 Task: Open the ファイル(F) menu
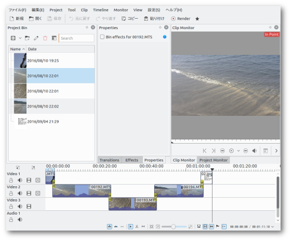pos(18,10)
